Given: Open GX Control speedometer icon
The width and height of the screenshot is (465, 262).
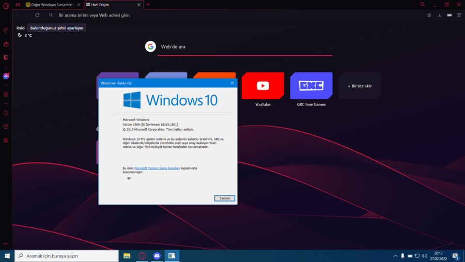Looking at the screenshot, I should point(6,30).
